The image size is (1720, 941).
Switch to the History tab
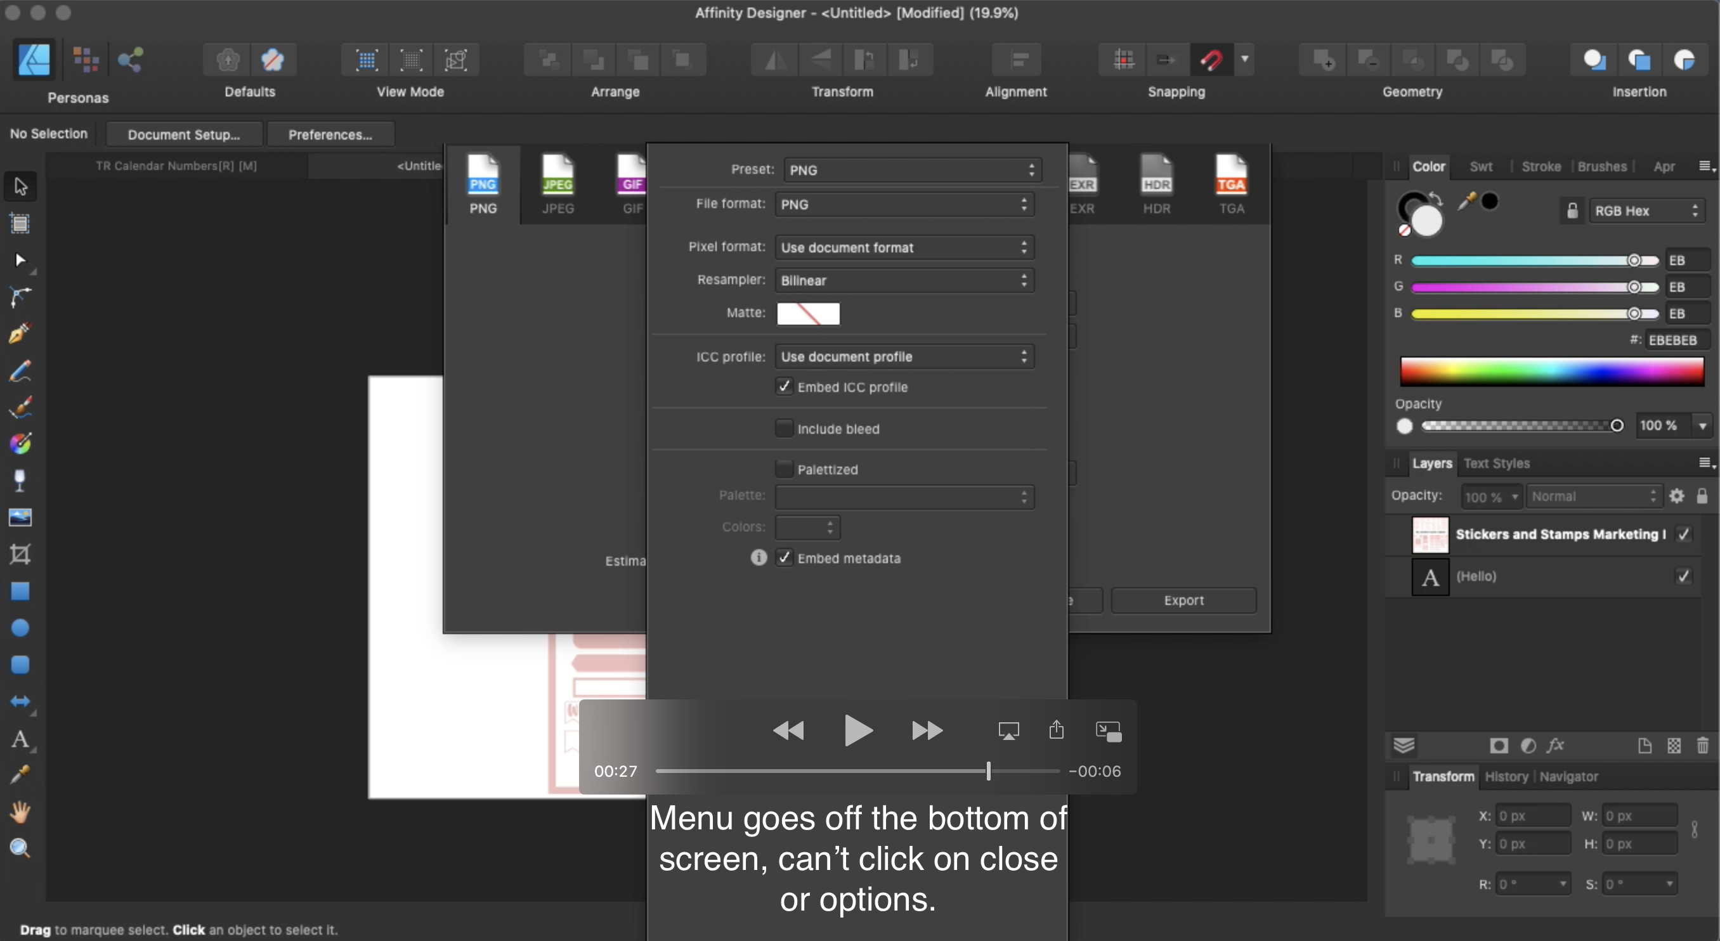tap(1506, 776)
